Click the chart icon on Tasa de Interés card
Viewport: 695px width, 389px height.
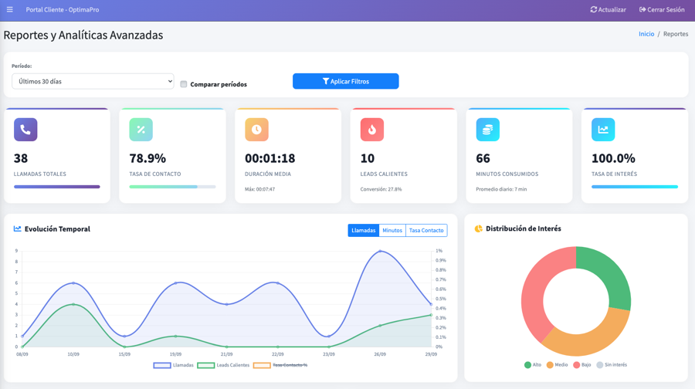click(x=603, y=130)
